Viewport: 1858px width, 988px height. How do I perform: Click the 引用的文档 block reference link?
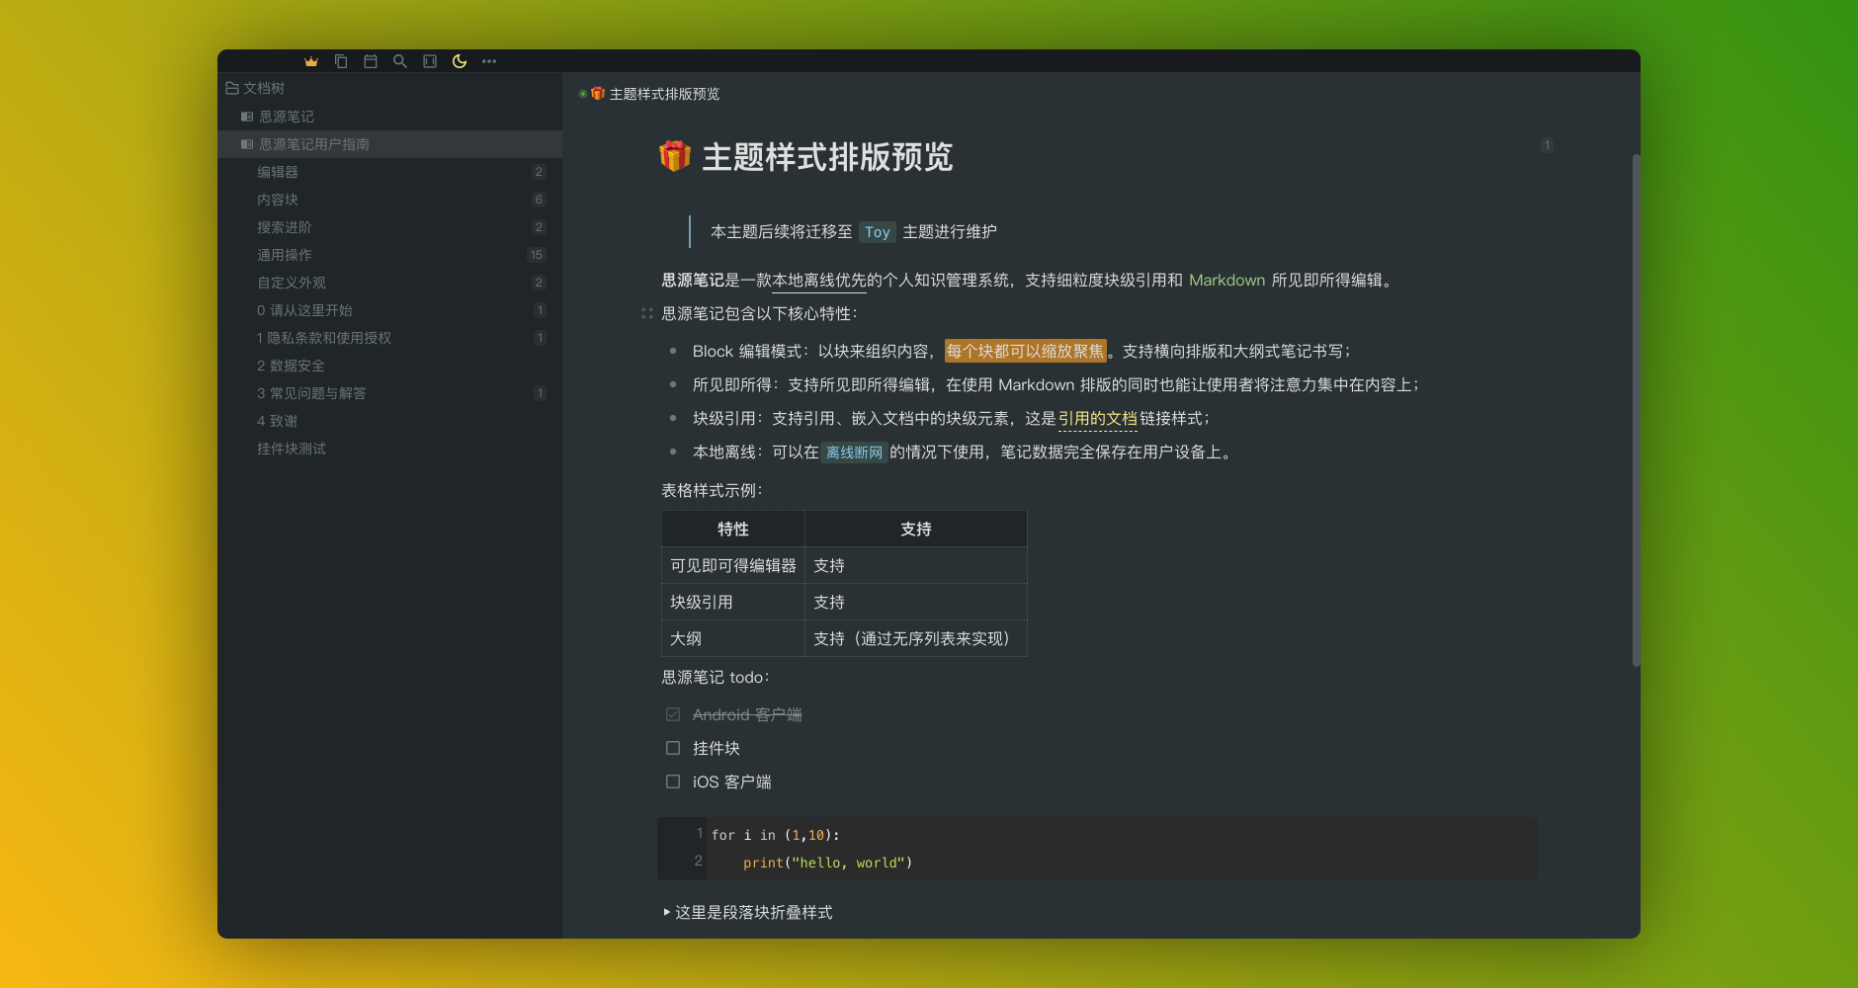click(1097, 418)
